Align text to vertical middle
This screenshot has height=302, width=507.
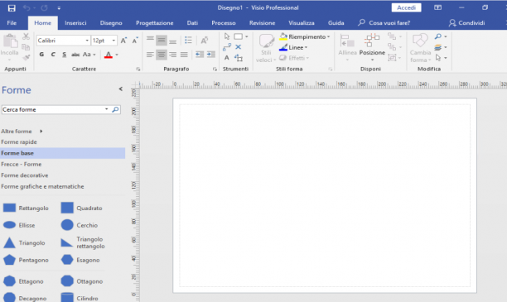(x=161, y=40)
